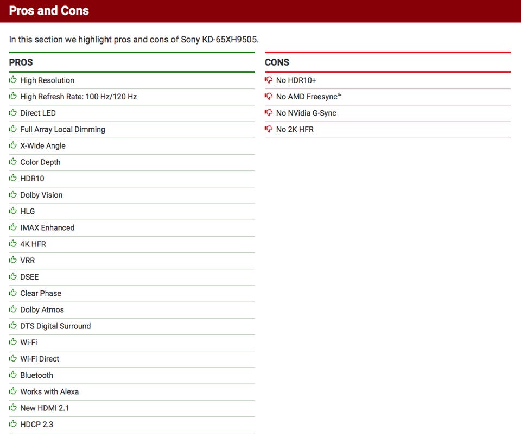Select the Full Array Local Dimming item
The height and width of the screenshot is (443, 521).
tap(132, 129)
